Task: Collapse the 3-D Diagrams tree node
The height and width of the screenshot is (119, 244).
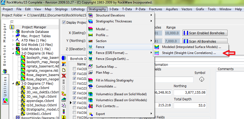Action: coord(13,84)
